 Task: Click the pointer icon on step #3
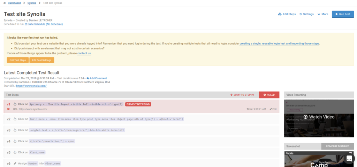15,130
